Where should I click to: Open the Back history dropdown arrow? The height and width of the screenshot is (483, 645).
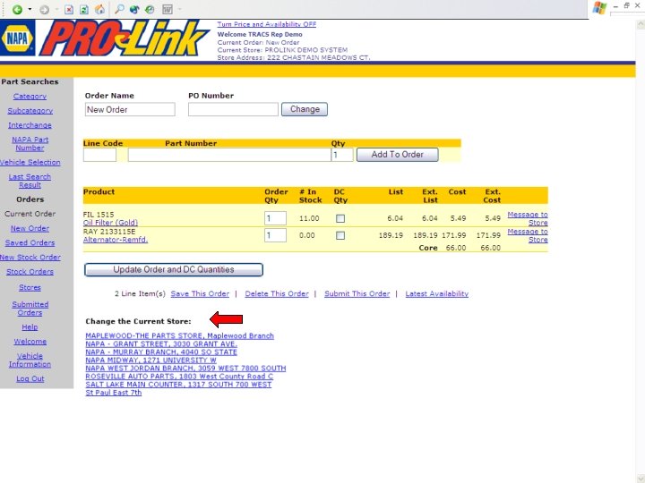coord(30,10)
